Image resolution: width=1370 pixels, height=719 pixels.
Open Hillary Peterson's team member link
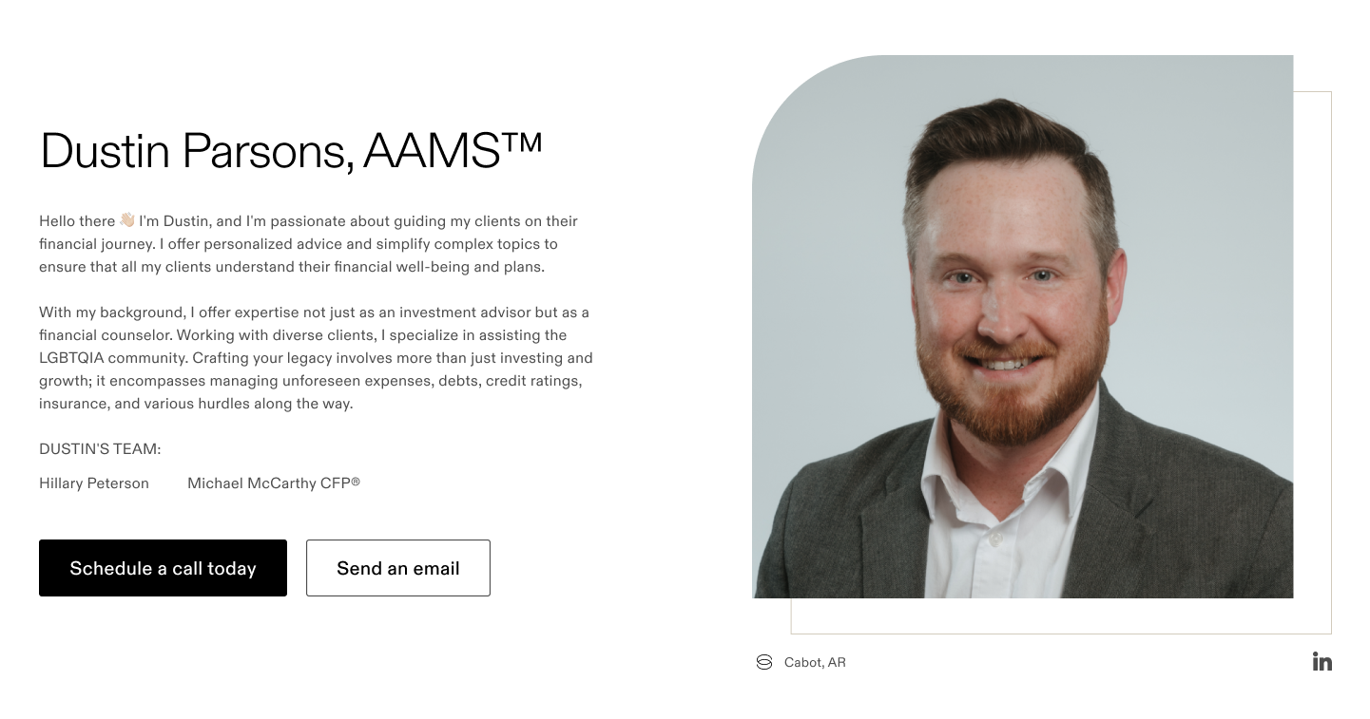[x=94, y=483]
